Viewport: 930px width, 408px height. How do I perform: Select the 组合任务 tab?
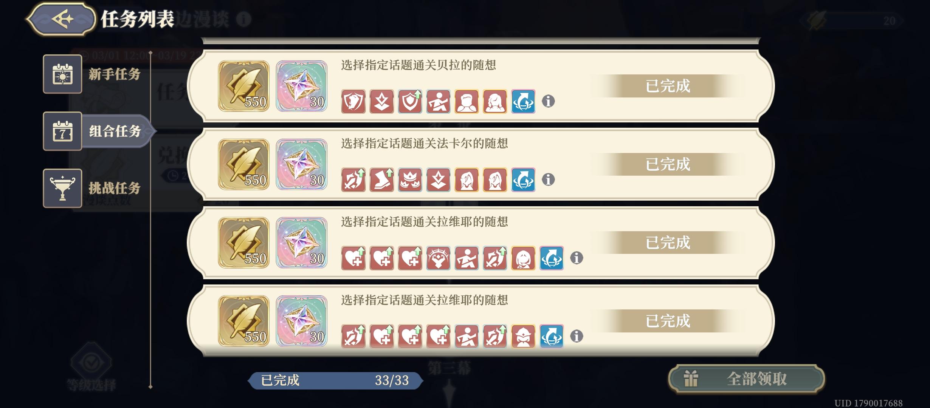(99, 131)
